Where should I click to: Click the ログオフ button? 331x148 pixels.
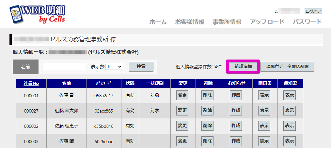[313, 11]
